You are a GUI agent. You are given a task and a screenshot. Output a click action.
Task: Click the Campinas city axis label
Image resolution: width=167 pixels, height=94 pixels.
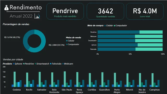(154, 90)
